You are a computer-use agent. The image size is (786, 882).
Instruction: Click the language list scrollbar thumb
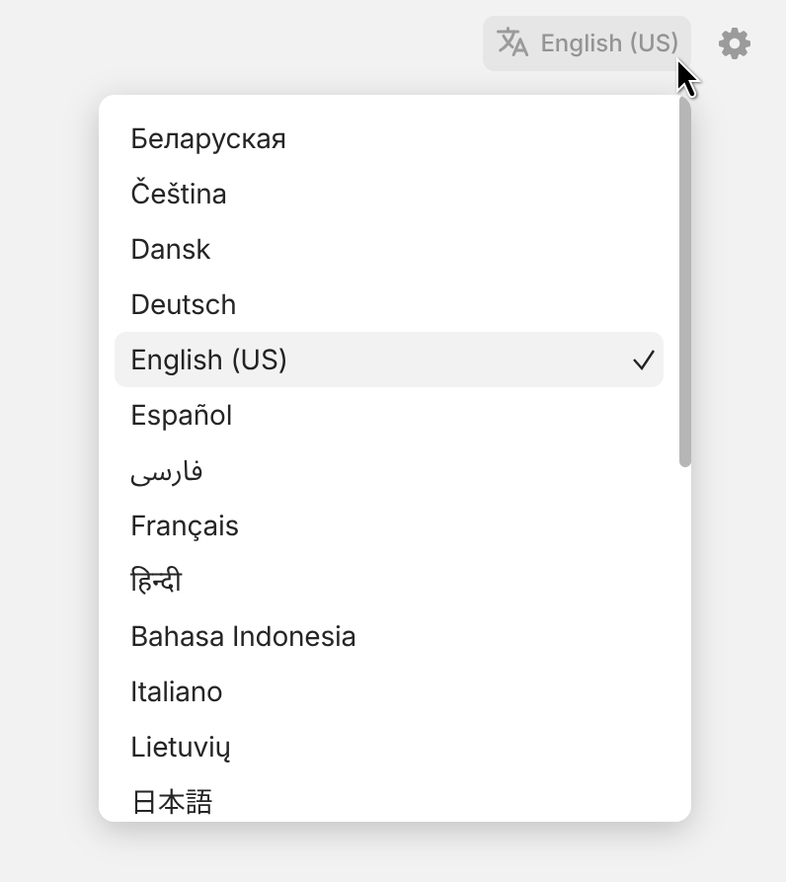tap(685, 281)
